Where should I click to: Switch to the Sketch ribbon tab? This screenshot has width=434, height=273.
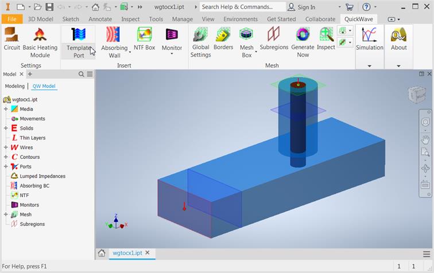(71, 19)
